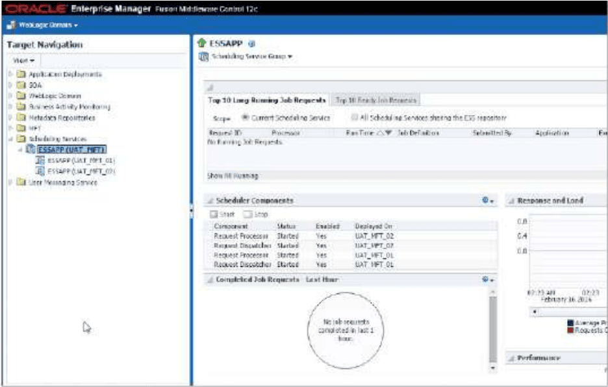Click the SOA folder icon

(21, 85)
